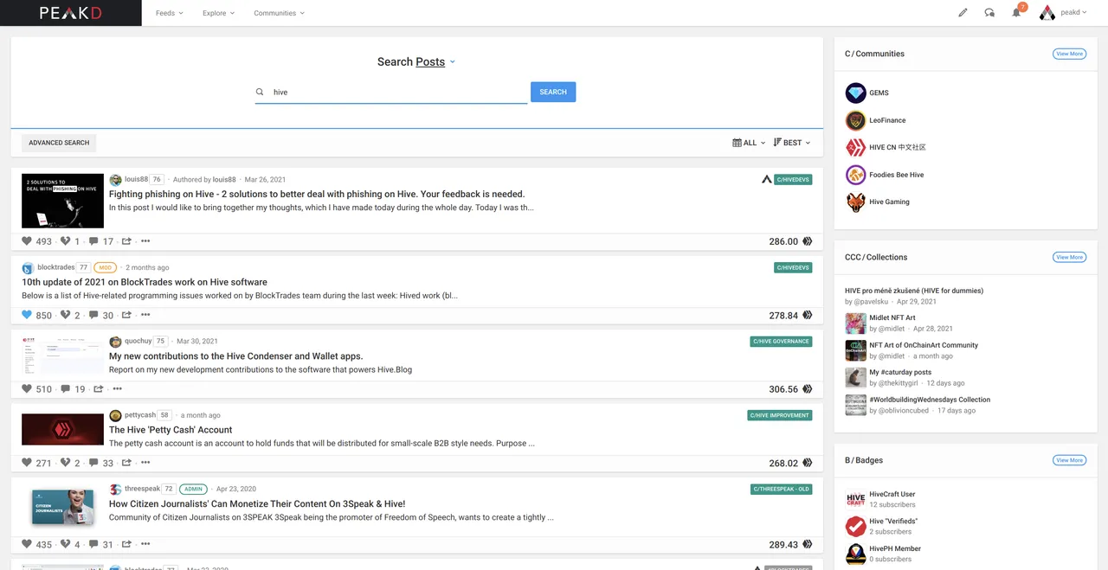Open the Midlet NFT Art collection
The height and width of the screenshot is (570, 1108).
(892, 317)
